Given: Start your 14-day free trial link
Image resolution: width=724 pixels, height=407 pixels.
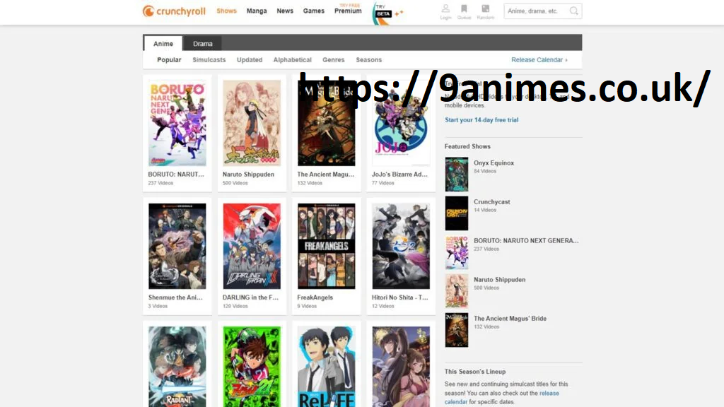Looking at the screenshot, I should [481, 119].
